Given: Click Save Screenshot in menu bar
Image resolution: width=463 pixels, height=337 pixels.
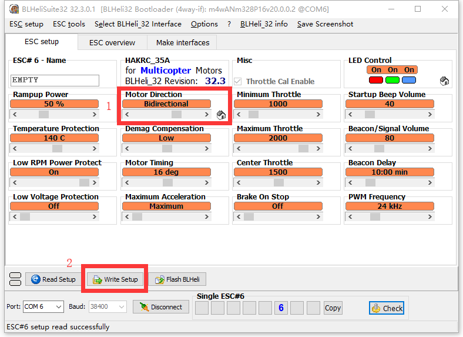Looking at the screenshot, I should pyautogui.click(x=325, y=24).
